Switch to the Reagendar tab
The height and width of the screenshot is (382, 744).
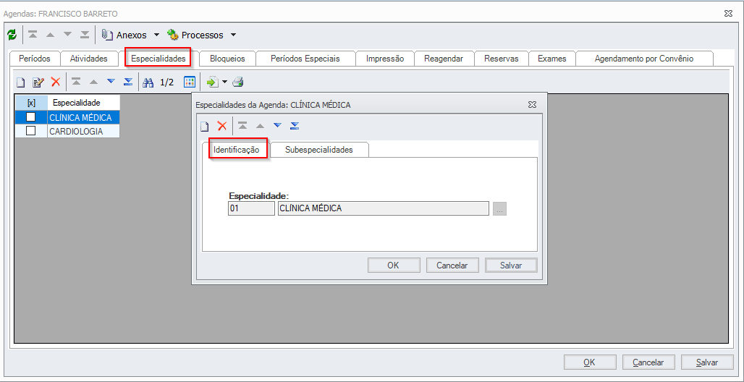[444, 59]
